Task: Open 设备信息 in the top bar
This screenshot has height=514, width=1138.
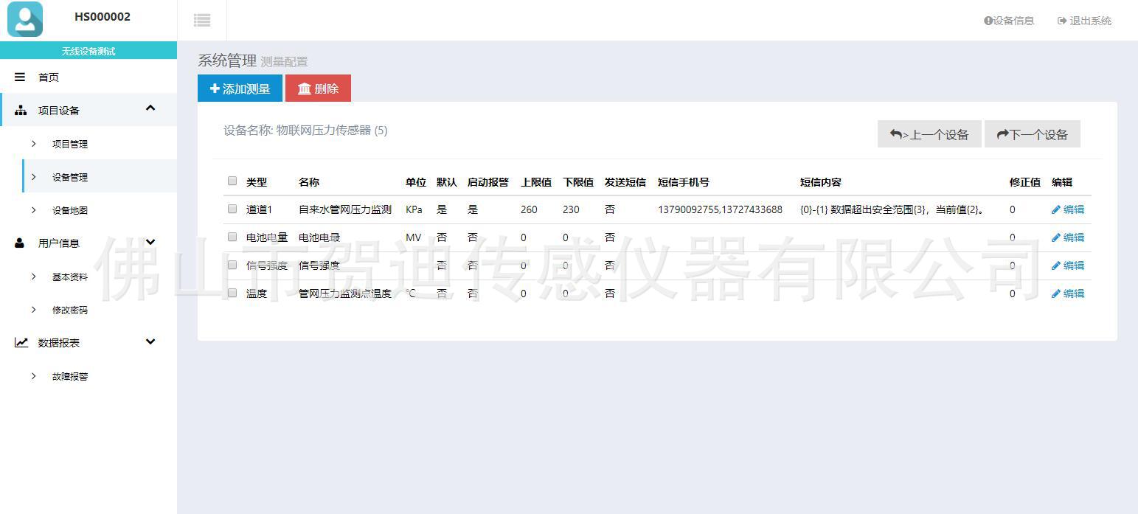Action: (x=1009, y=21)
